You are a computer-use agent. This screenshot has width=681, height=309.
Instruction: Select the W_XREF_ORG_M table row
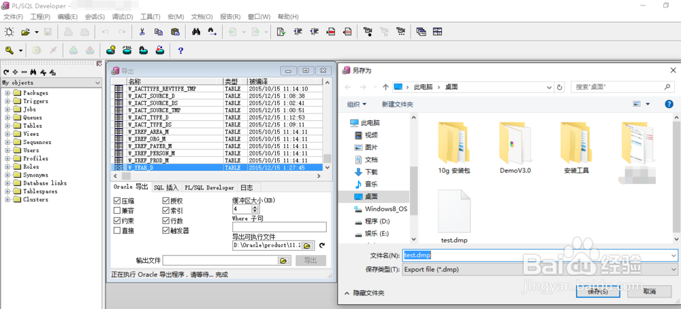click(217, 139)
